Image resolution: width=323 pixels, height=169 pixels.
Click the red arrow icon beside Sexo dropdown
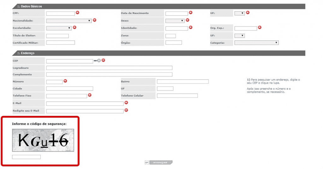pos(187,20)
